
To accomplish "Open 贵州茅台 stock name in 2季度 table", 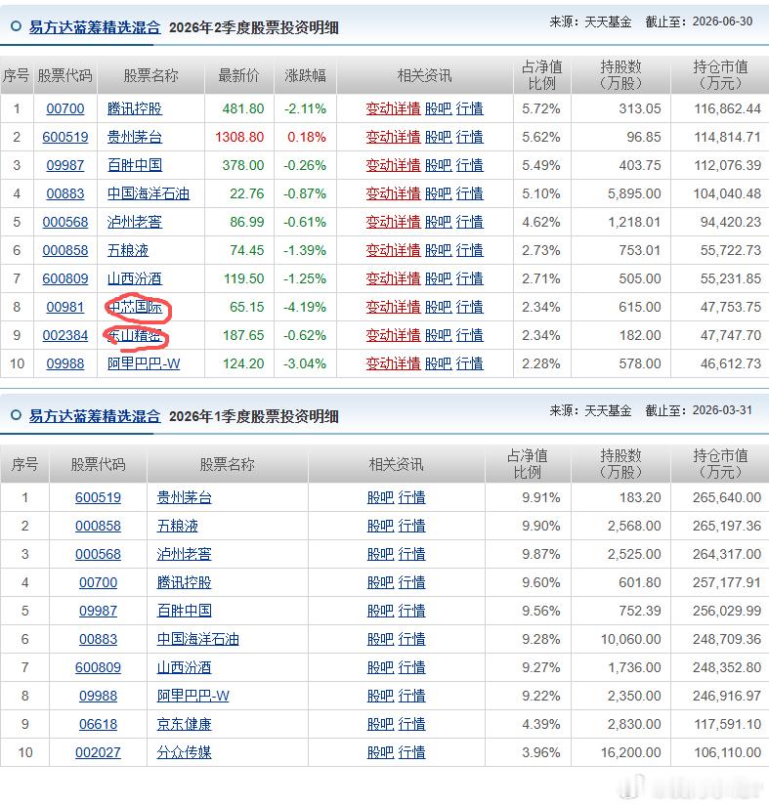I will [135, 137].
